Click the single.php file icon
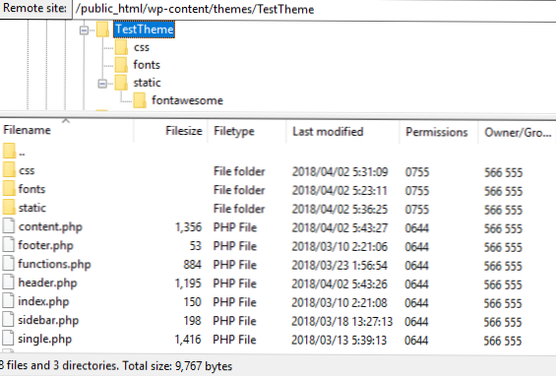 tap(9, 339)
